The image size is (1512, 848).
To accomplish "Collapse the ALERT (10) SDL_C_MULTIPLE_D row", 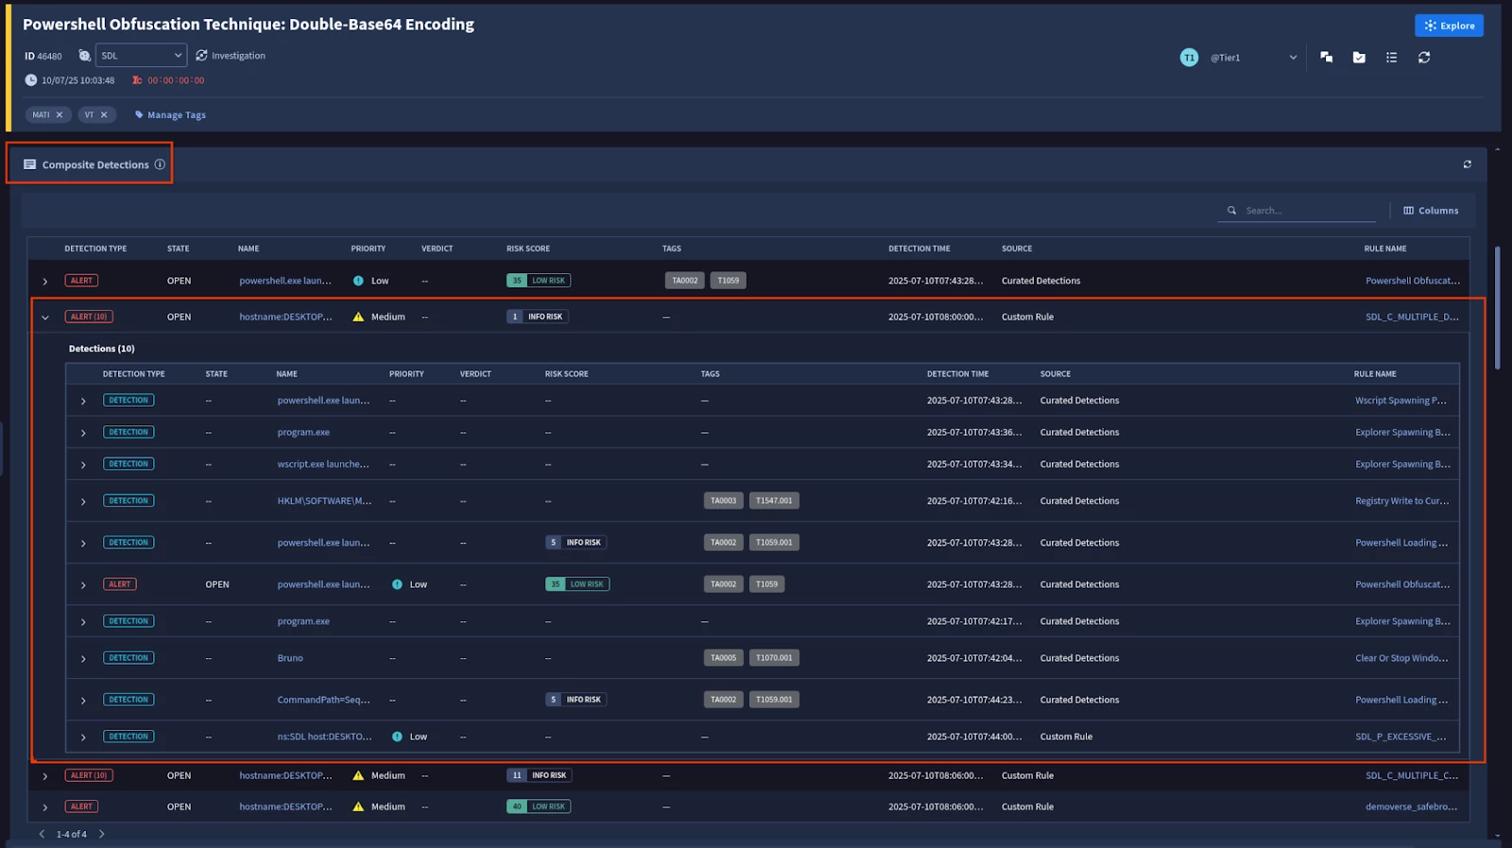I will point(44,318).
